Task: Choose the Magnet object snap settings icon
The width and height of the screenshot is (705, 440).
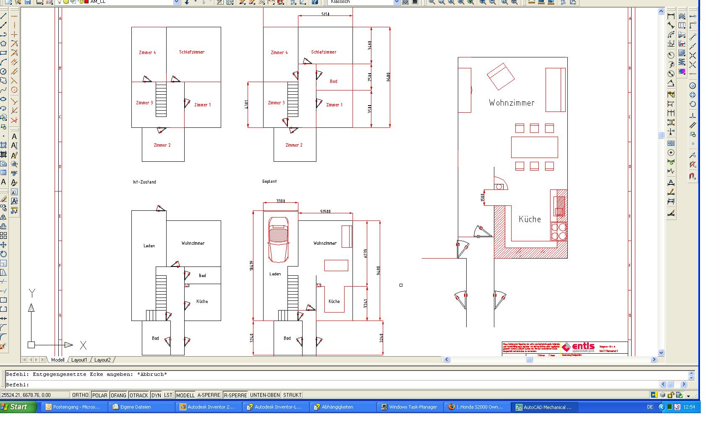Action: tap(692, 176)
